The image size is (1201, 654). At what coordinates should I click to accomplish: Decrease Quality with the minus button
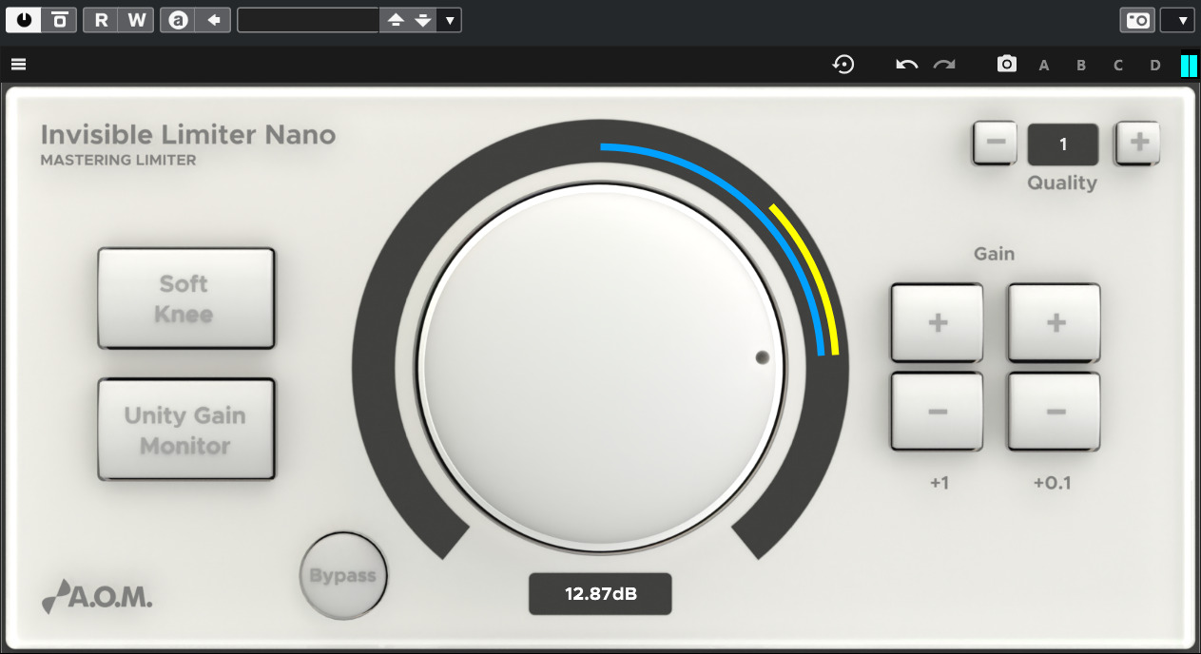[996, 144]
